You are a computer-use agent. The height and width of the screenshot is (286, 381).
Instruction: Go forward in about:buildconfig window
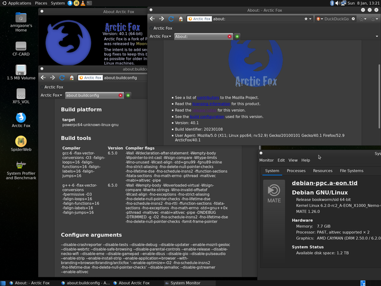click(x=52, y=77)
